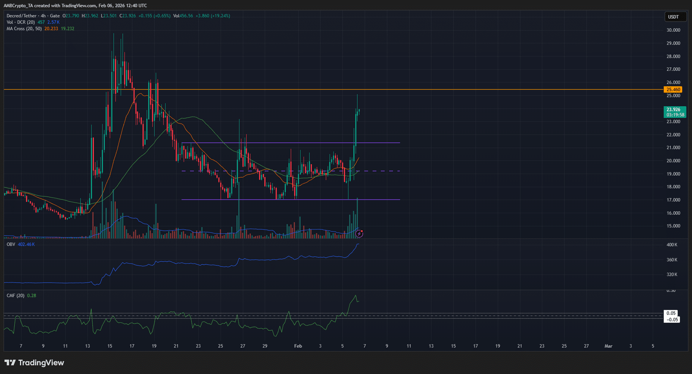Image resolution: width=692 pixels, height=374 pixels.
Task: Click the 0.05 CMF level label
Action: point(671,314)
